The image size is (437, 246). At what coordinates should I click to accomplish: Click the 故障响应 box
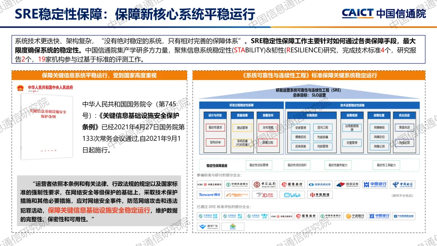(x=379, y=127)
